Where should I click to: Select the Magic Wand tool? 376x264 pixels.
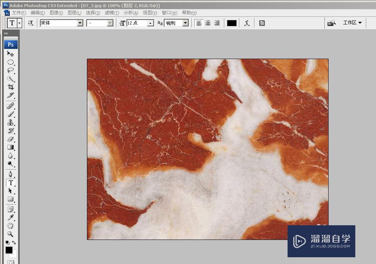[x=10, y=79]
